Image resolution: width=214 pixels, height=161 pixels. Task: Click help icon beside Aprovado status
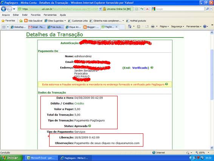click(x=90, y=126)
